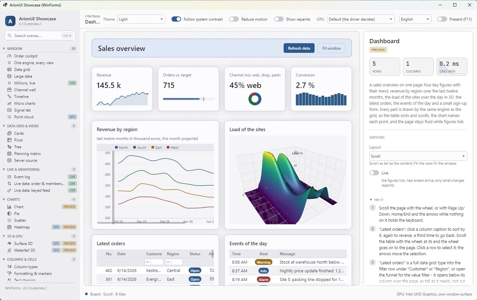
Task: Open the Server source scene
Action: coord(25,160)
